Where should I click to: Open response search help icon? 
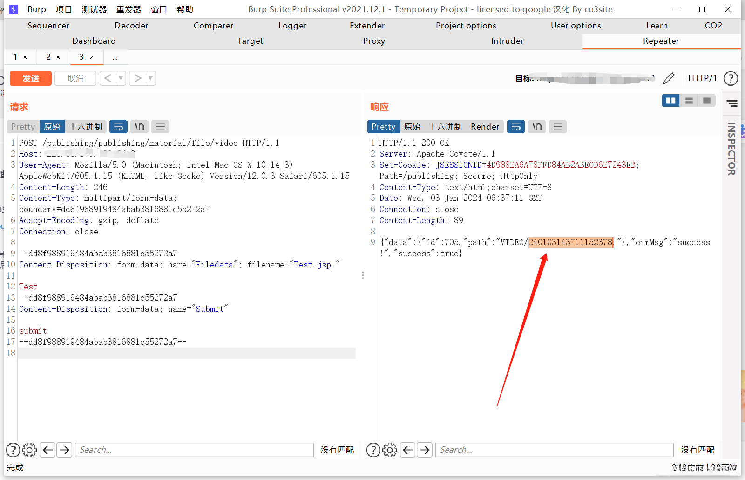(x=373, y=450)
